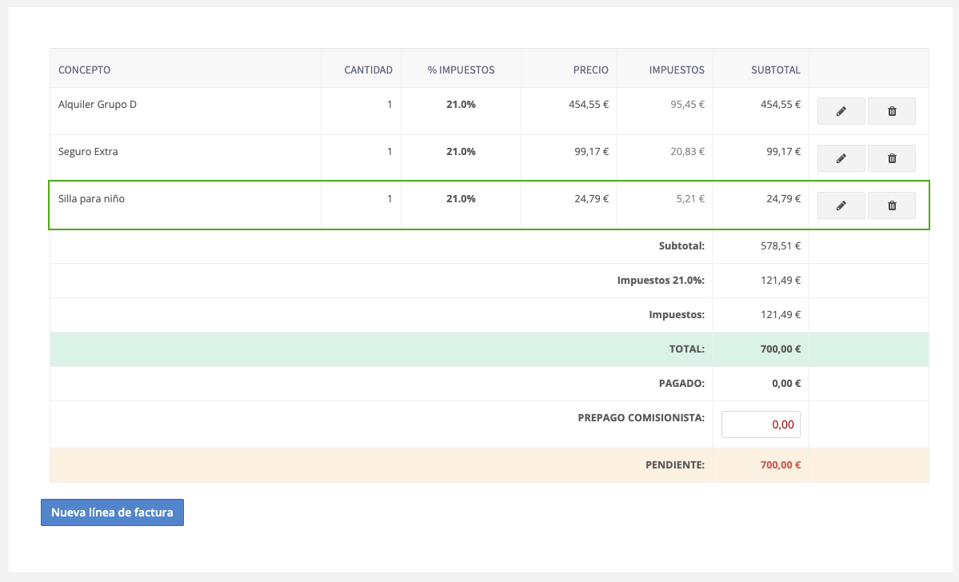Delete the Alquiler Grupo D line with the trash icon
This screenshot has width=959, height=582.
point(892,111)
